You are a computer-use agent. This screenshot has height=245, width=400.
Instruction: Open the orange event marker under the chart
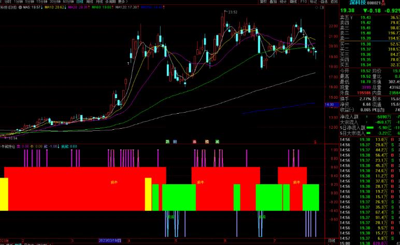pos(207,142)
